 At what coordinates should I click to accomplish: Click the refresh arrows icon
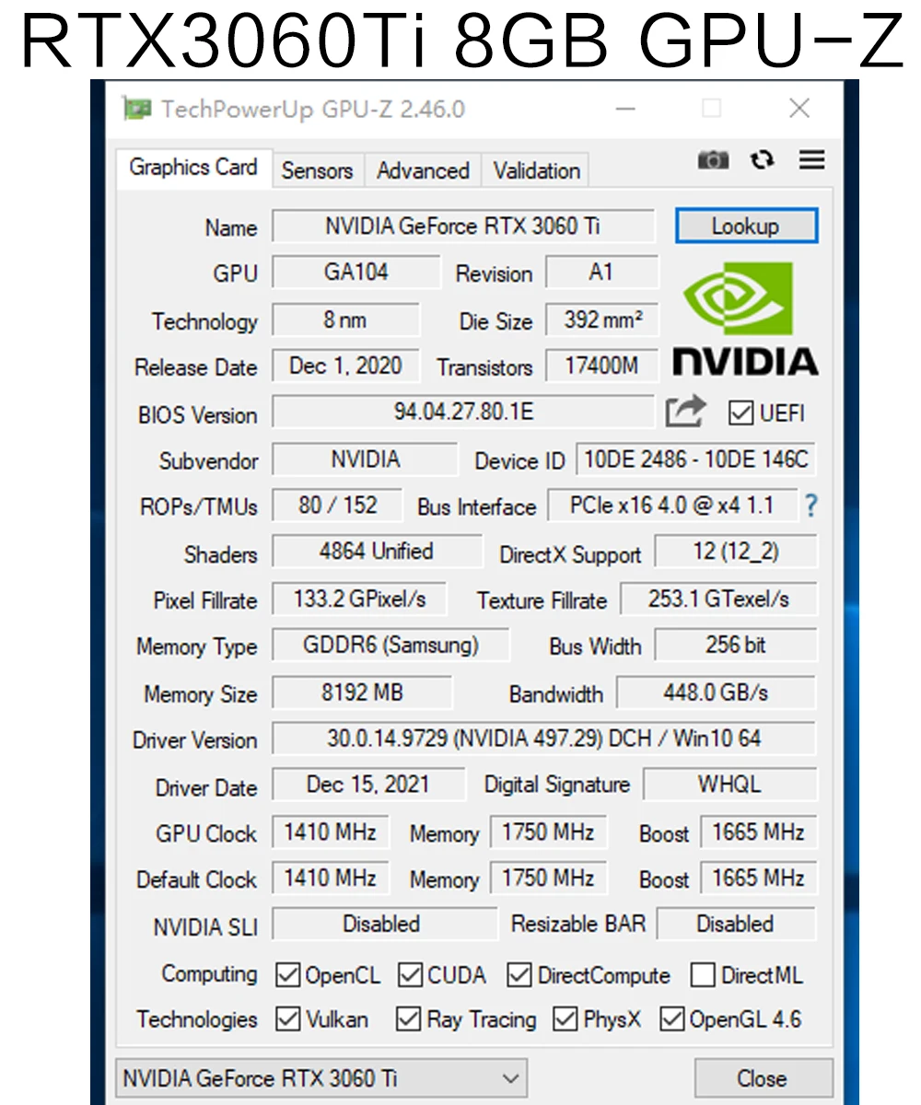point(762,160)
